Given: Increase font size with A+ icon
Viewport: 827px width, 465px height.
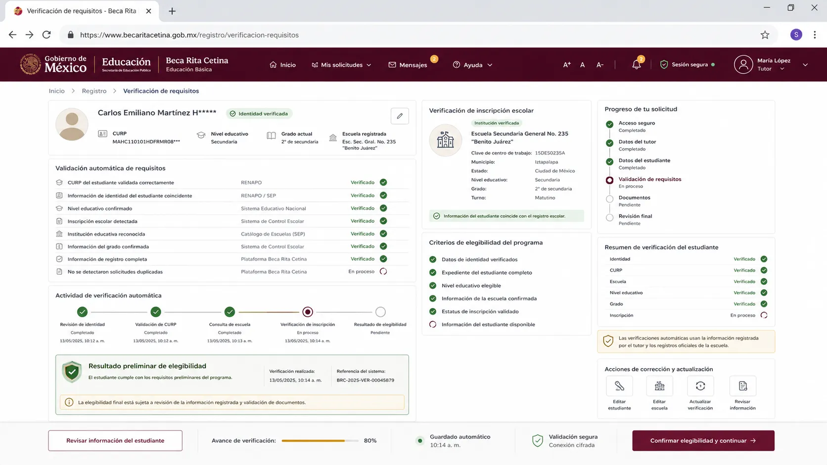Looking at the screenshot, I should (567, 65).
